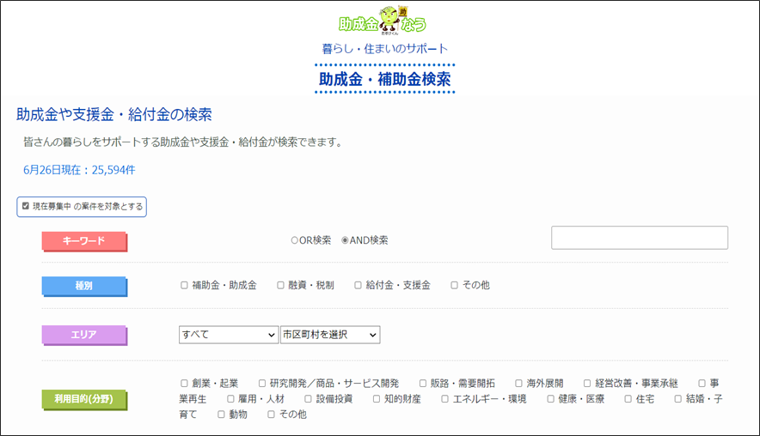This screenshot has width=760, height=436.
Task: Click the 助成金なう logo icon
Action: click(x=383, y=18)
